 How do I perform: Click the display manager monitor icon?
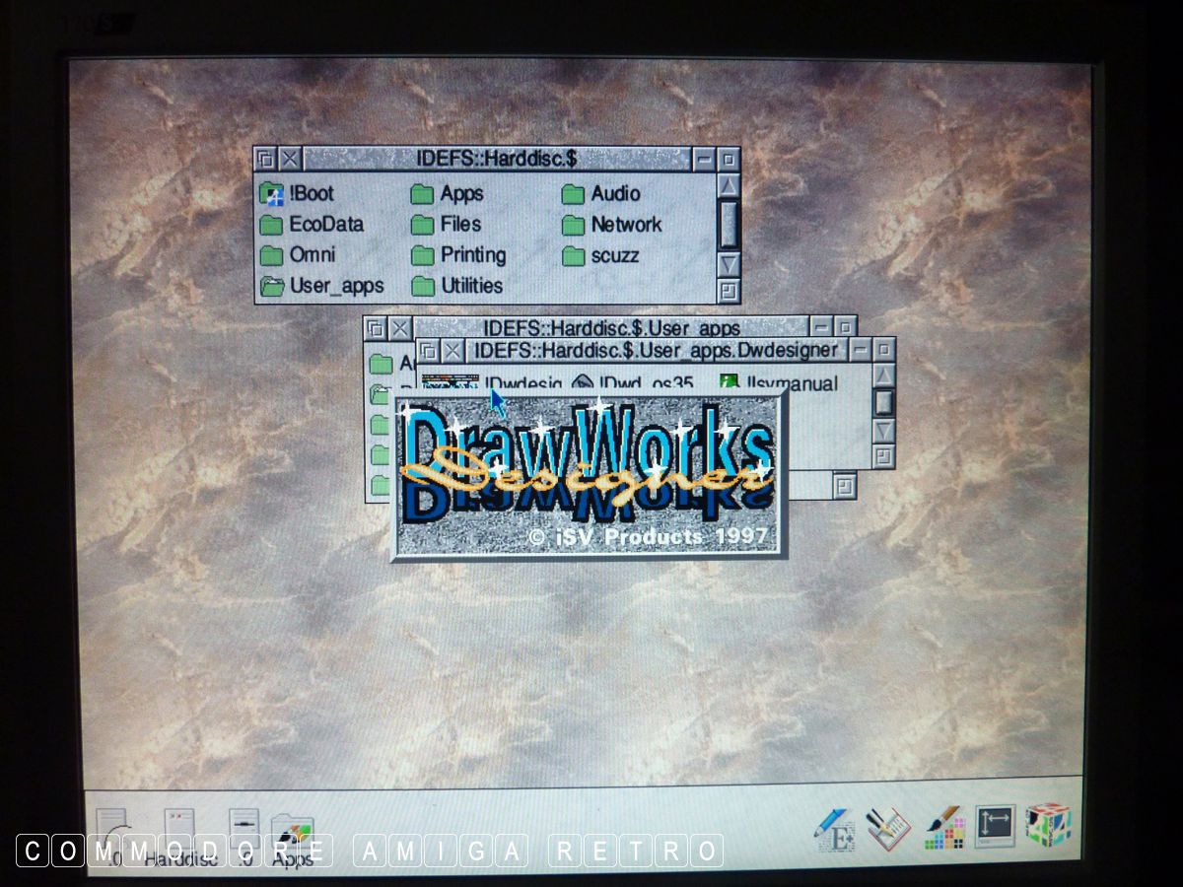pos(995,826)
